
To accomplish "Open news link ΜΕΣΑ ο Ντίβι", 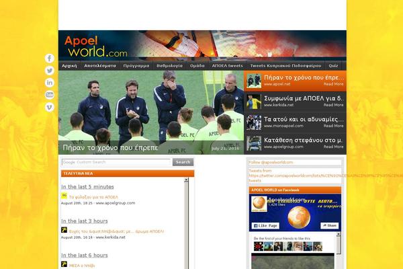I will (x=82, y=266).
